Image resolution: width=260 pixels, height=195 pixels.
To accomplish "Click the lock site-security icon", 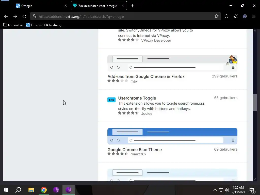I will 34,16.
